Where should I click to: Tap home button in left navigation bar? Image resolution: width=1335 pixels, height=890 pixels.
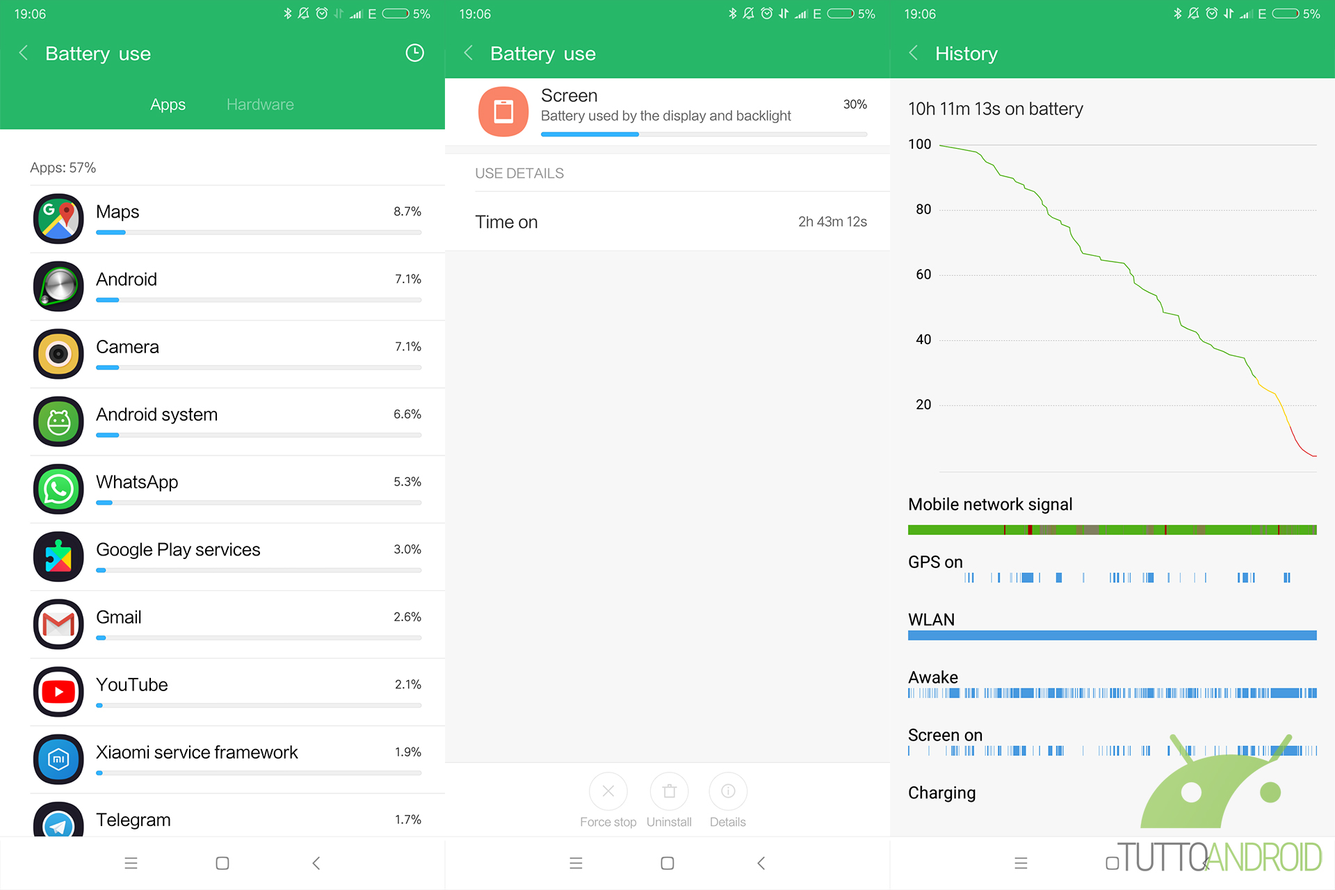(222, 863)
